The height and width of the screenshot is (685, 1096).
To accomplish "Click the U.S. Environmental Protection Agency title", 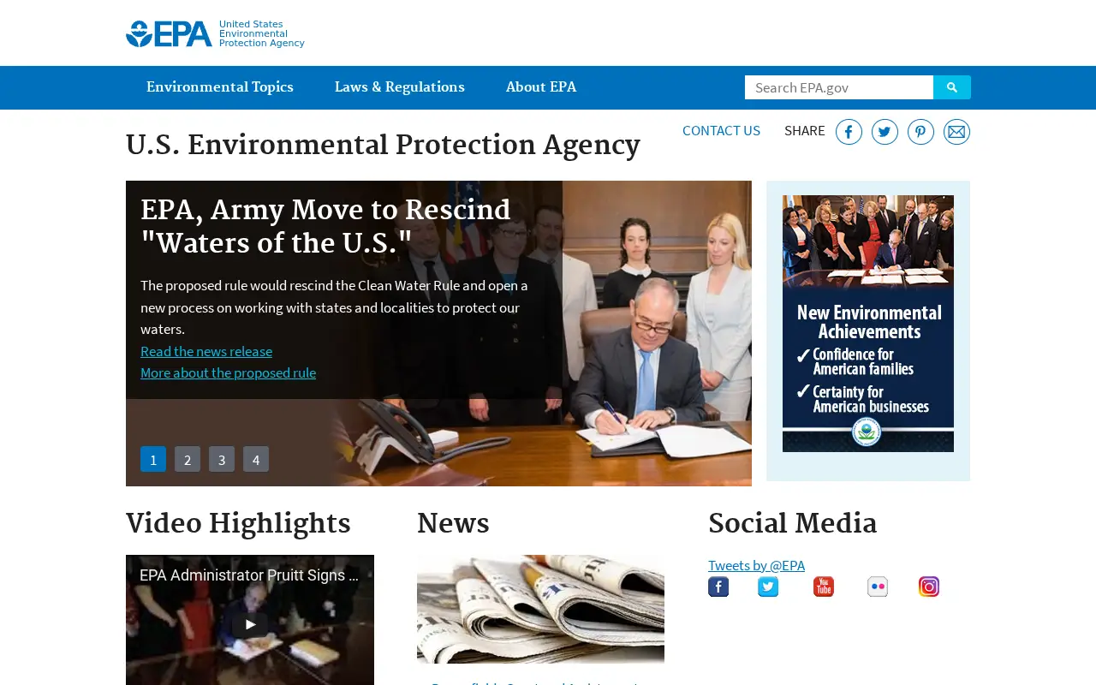I will coord(383,146).
